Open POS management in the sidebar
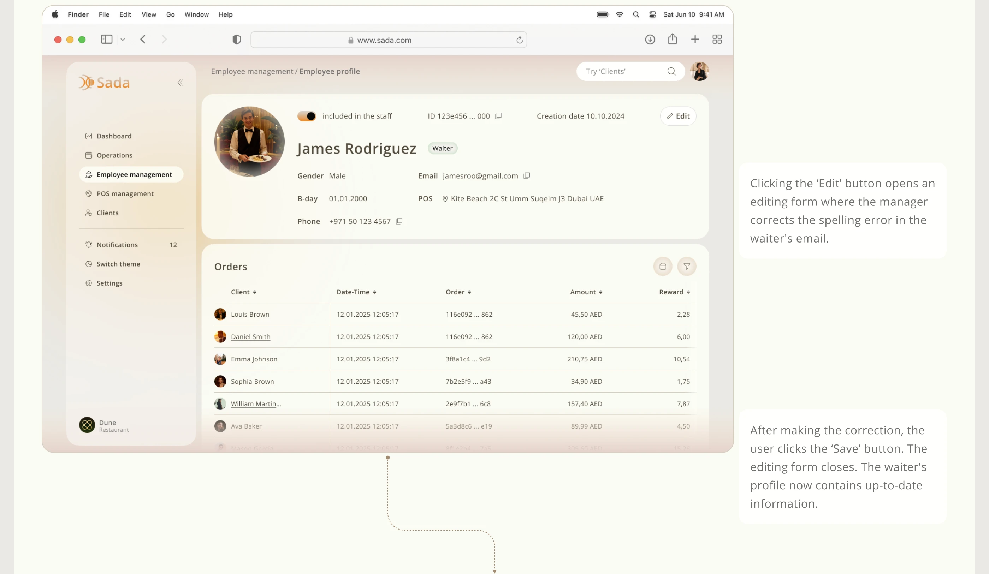 tap(125, 194)
